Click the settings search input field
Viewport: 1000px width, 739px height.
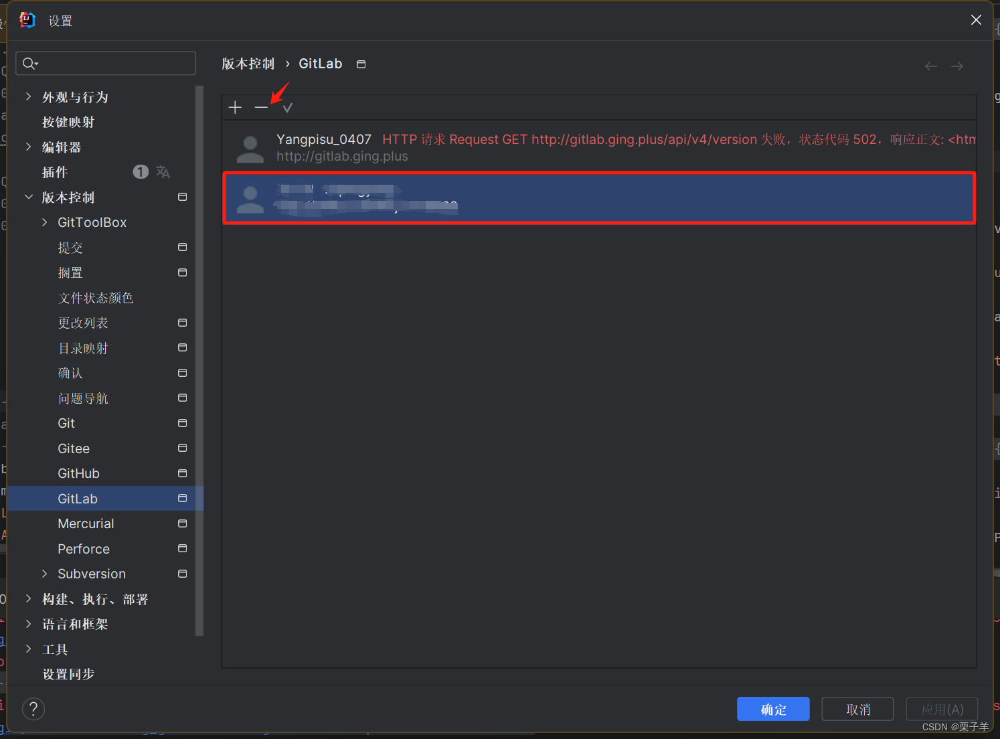point(106,64)
